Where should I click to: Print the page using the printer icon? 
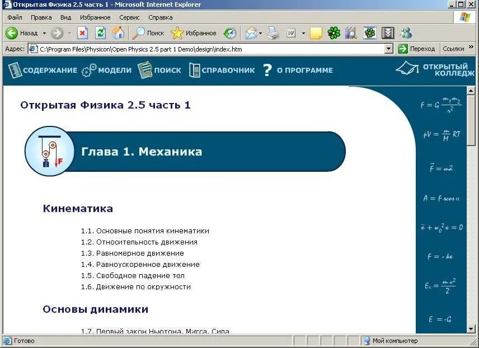(x=274, y=32)
